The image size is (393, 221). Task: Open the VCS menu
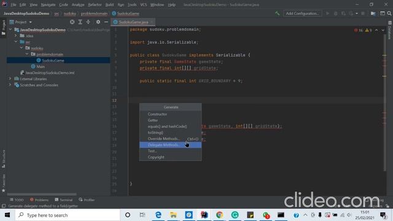pos(144,4)
